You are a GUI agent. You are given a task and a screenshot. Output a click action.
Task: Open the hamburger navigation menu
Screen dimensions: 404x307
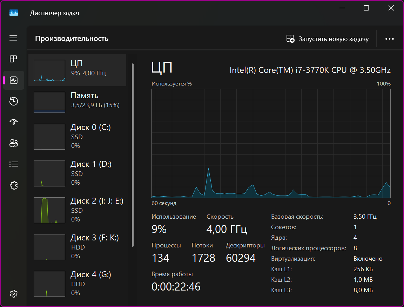click(x=13, y=38)
